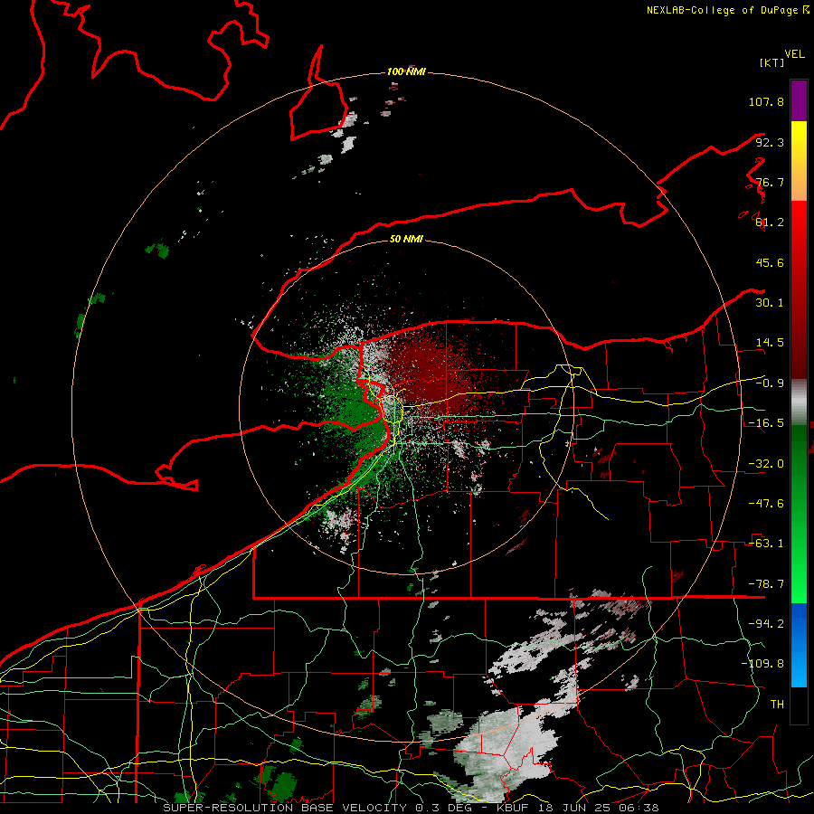Screen dimensions: 814x814
Task: Click the VEL legend title
Action: point(794,54)
